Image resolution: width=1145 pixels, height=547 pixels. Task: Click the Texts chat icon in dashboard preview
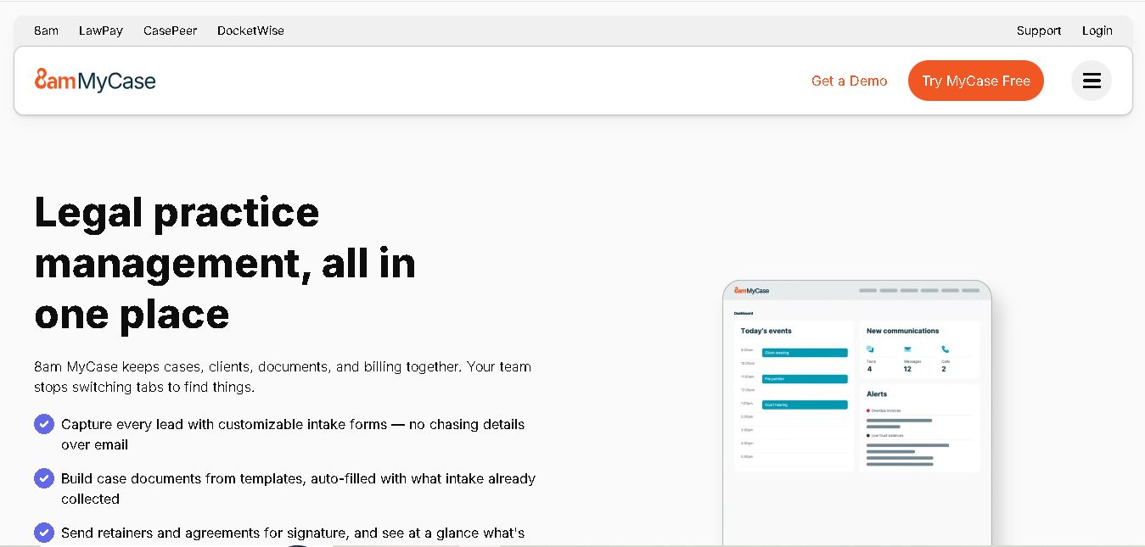(870, 349)
